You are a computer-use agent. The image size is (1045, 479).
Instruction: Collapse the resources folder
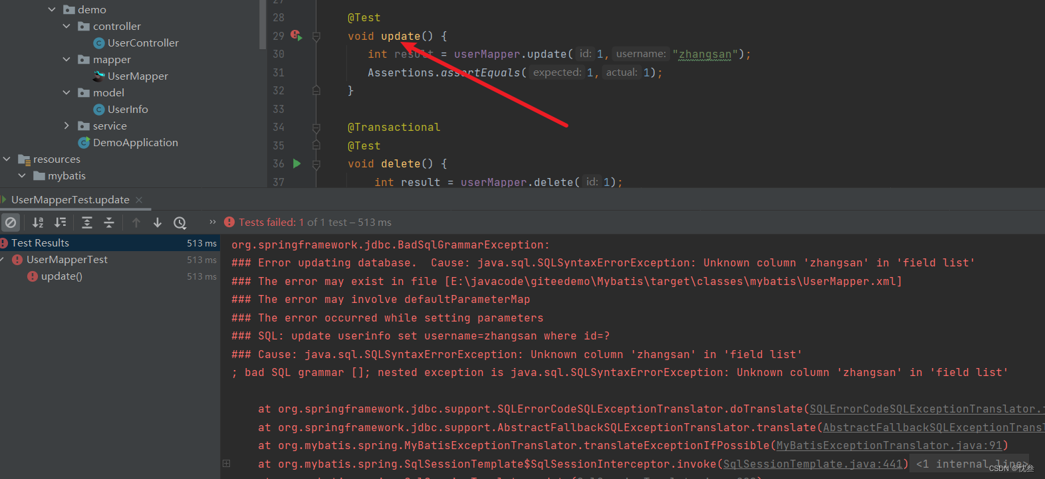tap(7, 159)
